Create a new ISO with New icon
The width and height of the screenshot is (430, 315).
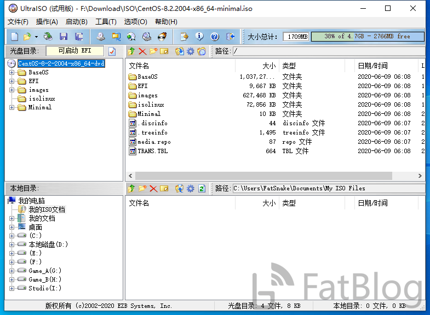(x=15, y=37)
